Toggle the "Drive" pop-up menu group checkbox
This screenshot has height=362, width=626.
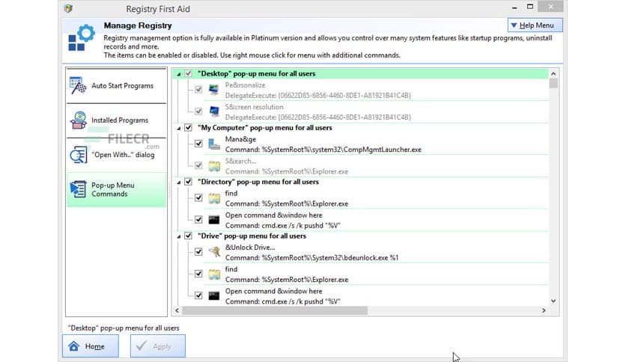[188, 236]
